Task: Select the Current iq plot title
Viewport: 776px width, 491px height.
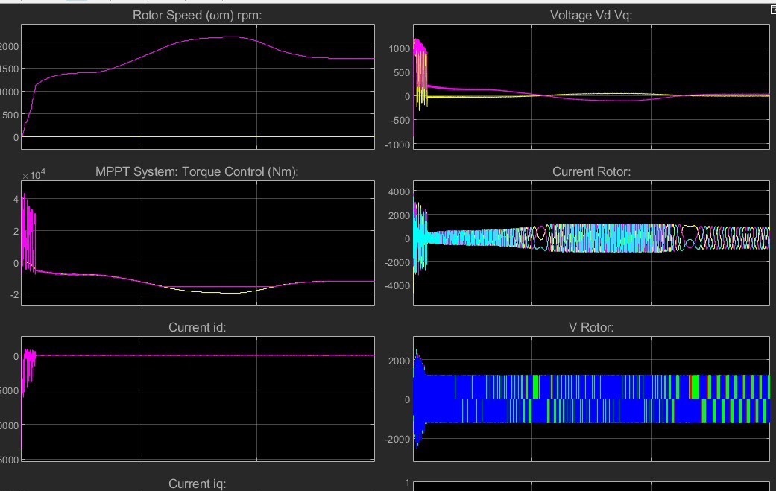Action: [x=197, y=484]
